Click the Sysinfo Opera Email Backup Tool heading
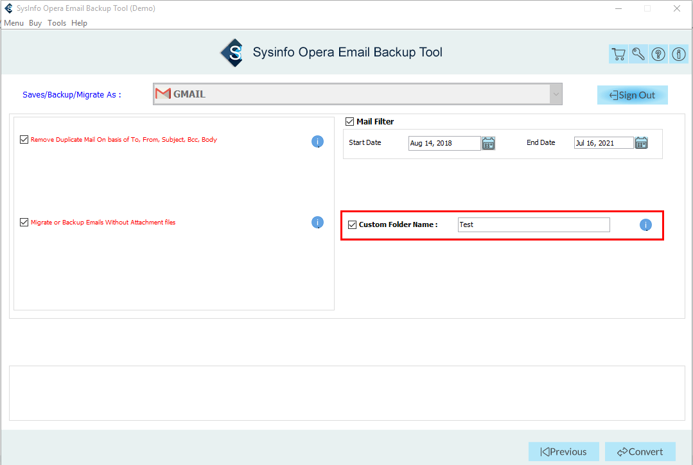Viewport: 693px width, 465px height. [x=347, y=52]
